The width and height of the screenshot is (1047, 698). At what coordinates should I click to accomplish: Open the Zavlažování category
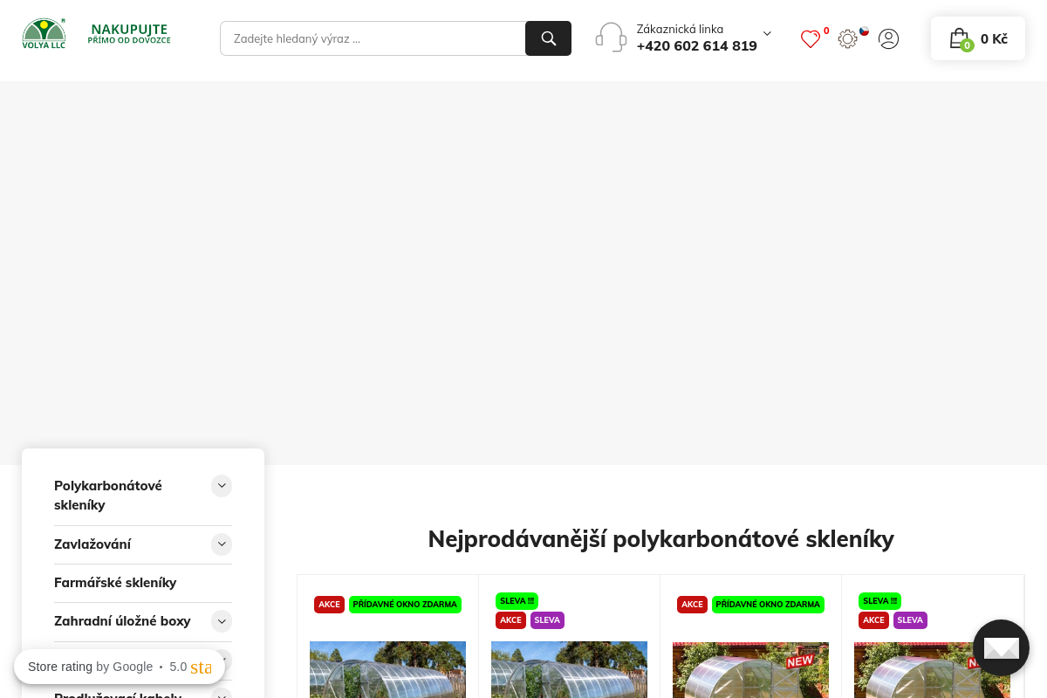pos(92,544)
